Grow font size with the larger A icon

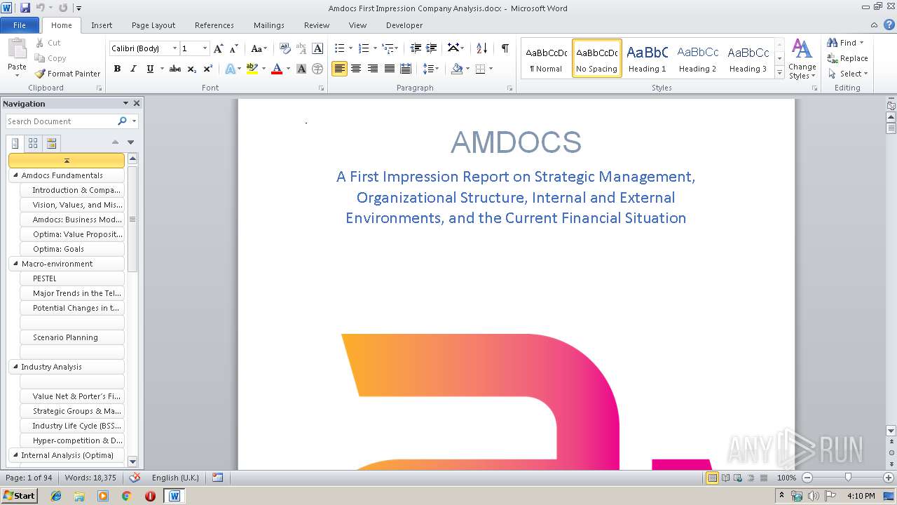coord(219,48)
